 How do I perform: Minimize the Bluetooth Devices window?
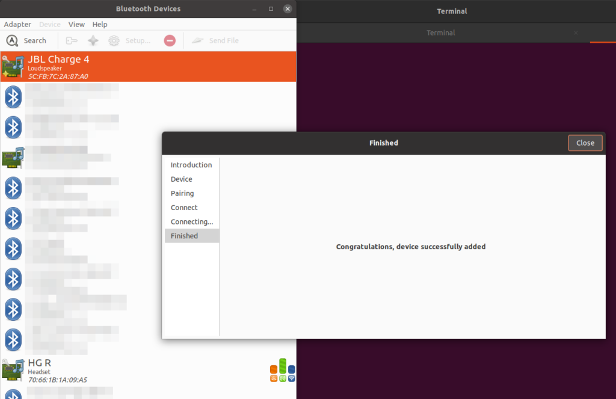pos(254,8)
